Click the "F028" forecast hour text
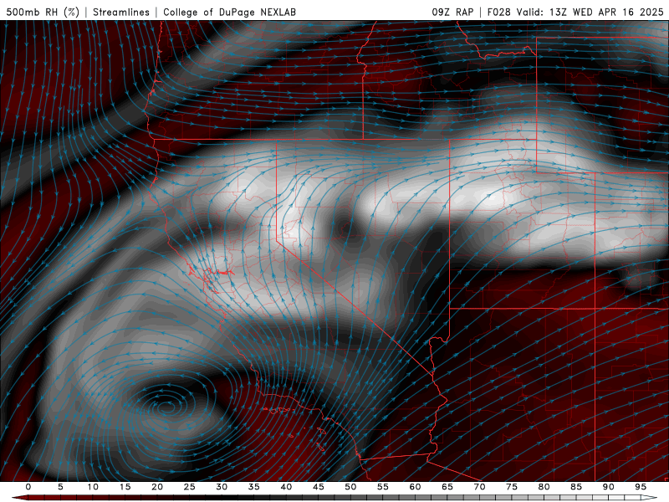Screen dimensions: 669x502 click(x=498, y=12)
